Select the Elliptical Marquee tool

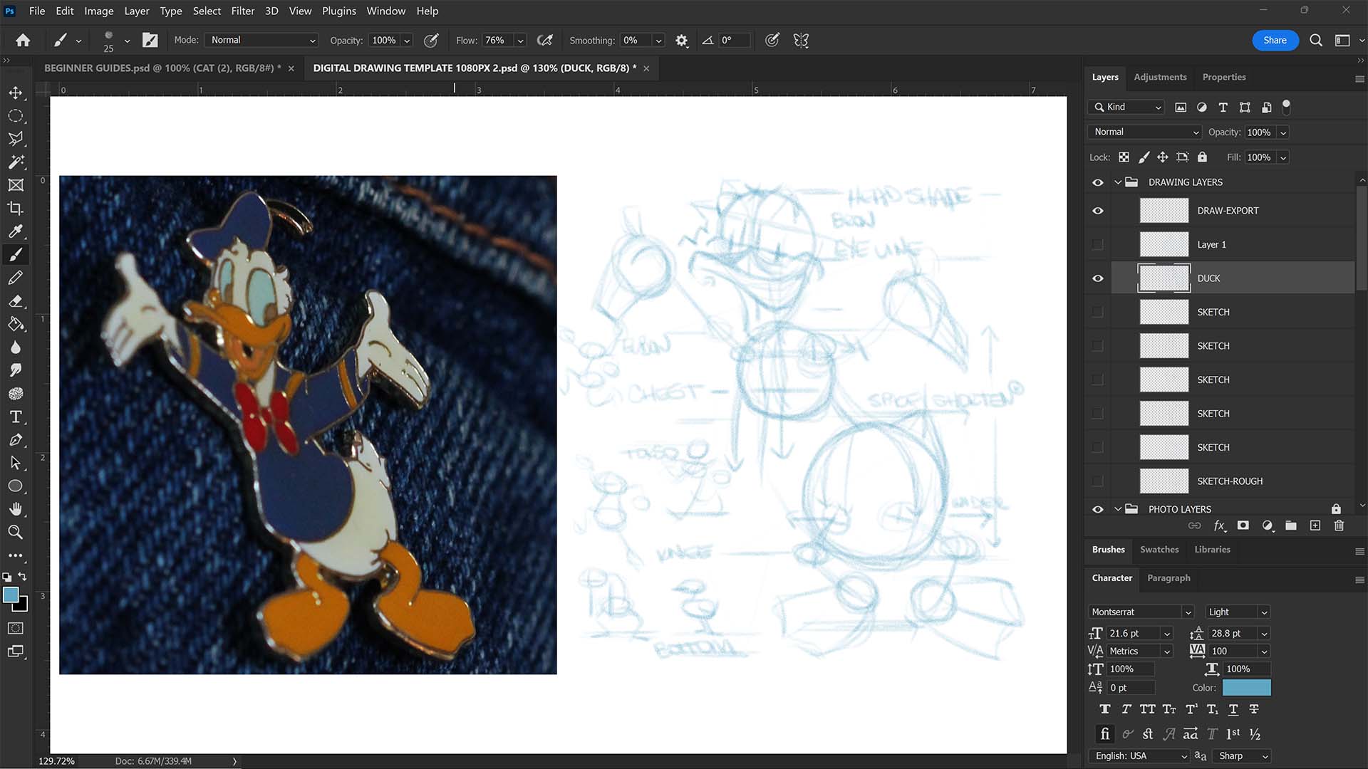pyautogui.click(x=16, y=116)
